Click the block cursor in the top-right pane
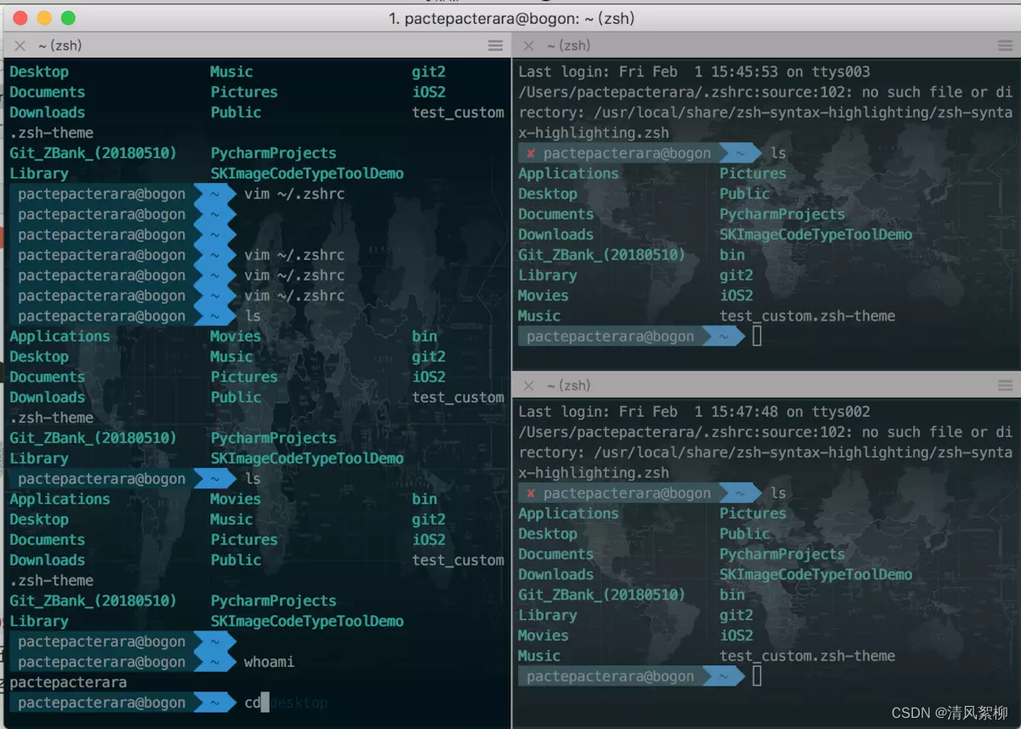 [x=757, y=336]
